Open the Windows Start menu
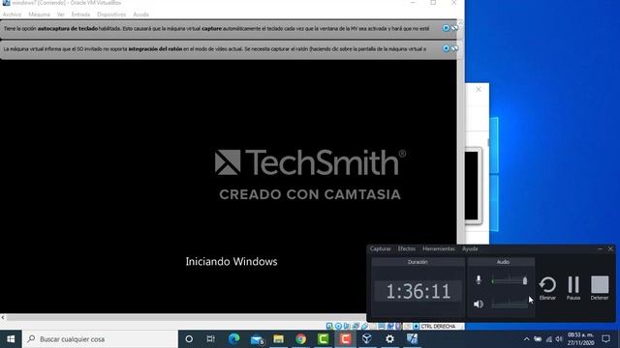620x348 pixels. [11, 339]
